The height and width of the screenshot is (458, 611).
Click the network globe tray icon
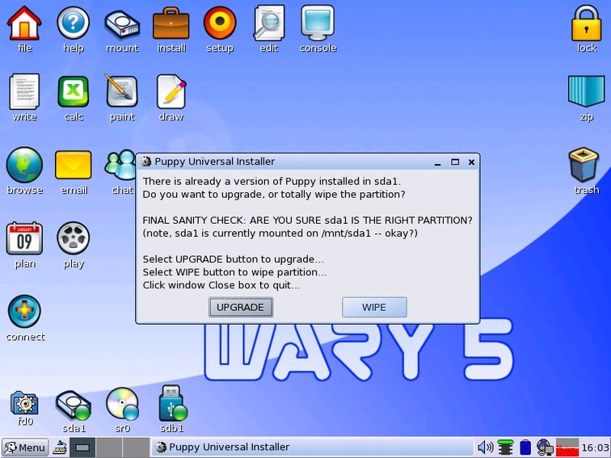(x=545, y=447)
